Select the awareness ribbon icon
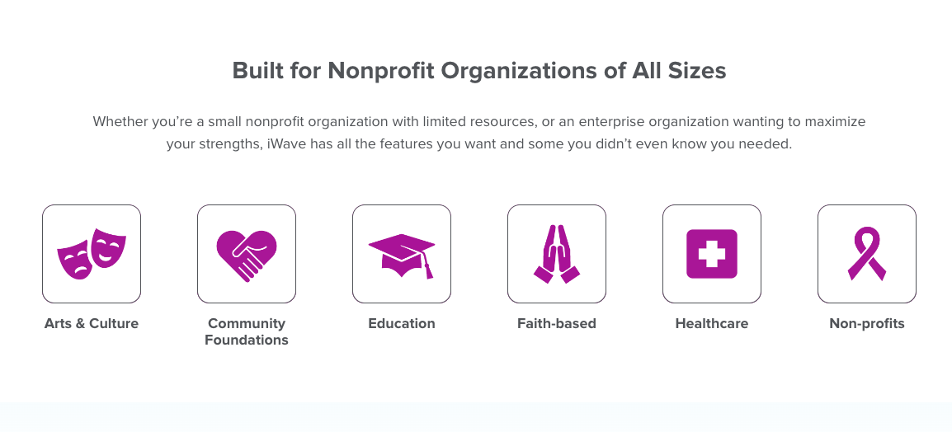This screenshot has width=952, height=432. (866, 254)
